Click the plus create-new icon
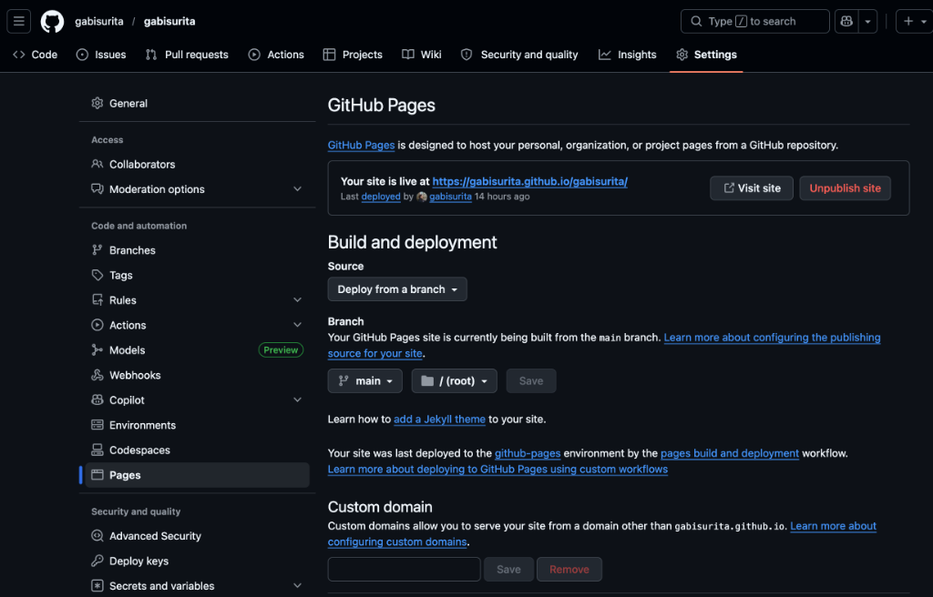 [908, 22]
